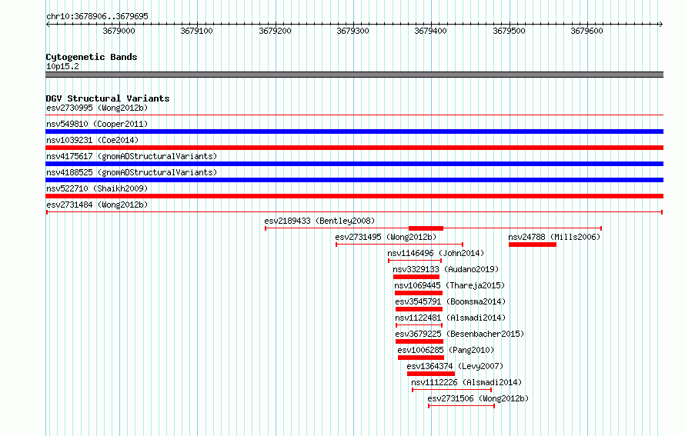Viewport: 685px width, 436px height.
Task: Click the chr10:3678906..3679695 region label
Action: pos(97,16)
